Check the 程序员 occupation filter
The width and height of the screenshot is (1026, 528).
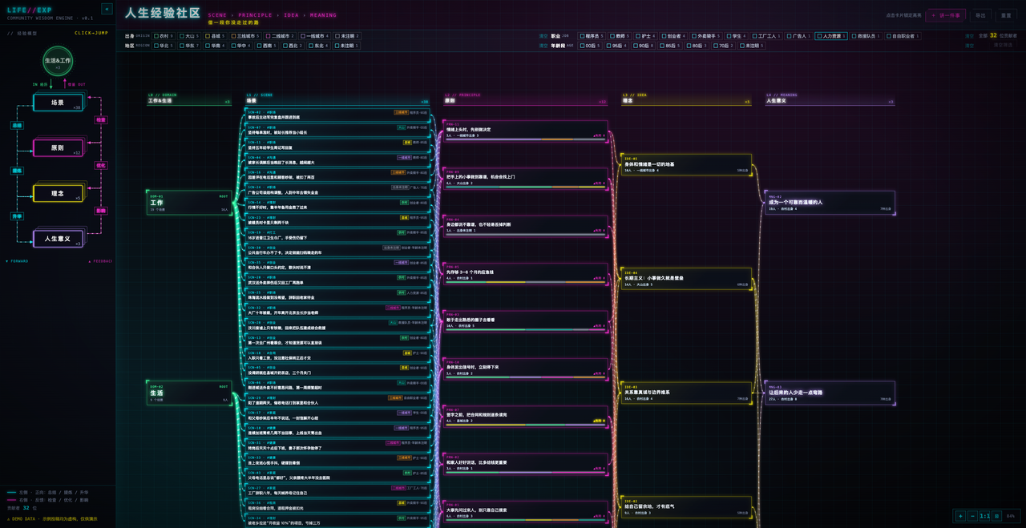[592, 36]
